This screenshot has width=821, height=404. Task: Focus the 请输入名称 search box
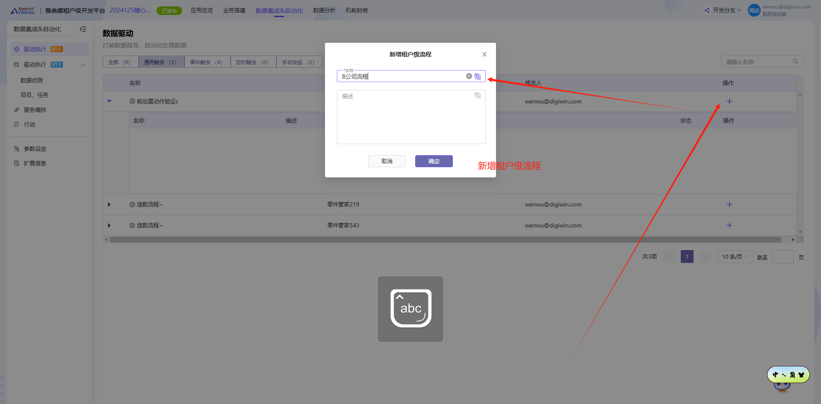point(762,62)
